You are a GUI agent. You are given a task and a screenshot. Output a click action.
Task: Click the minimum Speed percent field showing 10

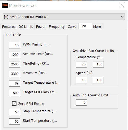click(x=82, y=80)
